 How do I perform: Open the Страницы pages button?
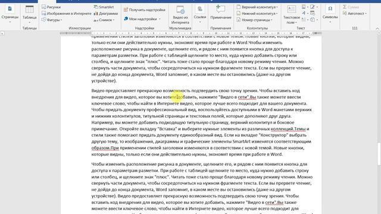[x=10, y=14]
